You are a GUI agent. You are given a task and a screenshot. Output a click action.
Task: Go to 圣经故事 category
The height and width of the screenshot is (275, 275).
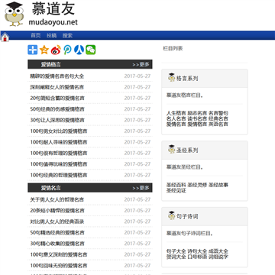coord(218,185)
